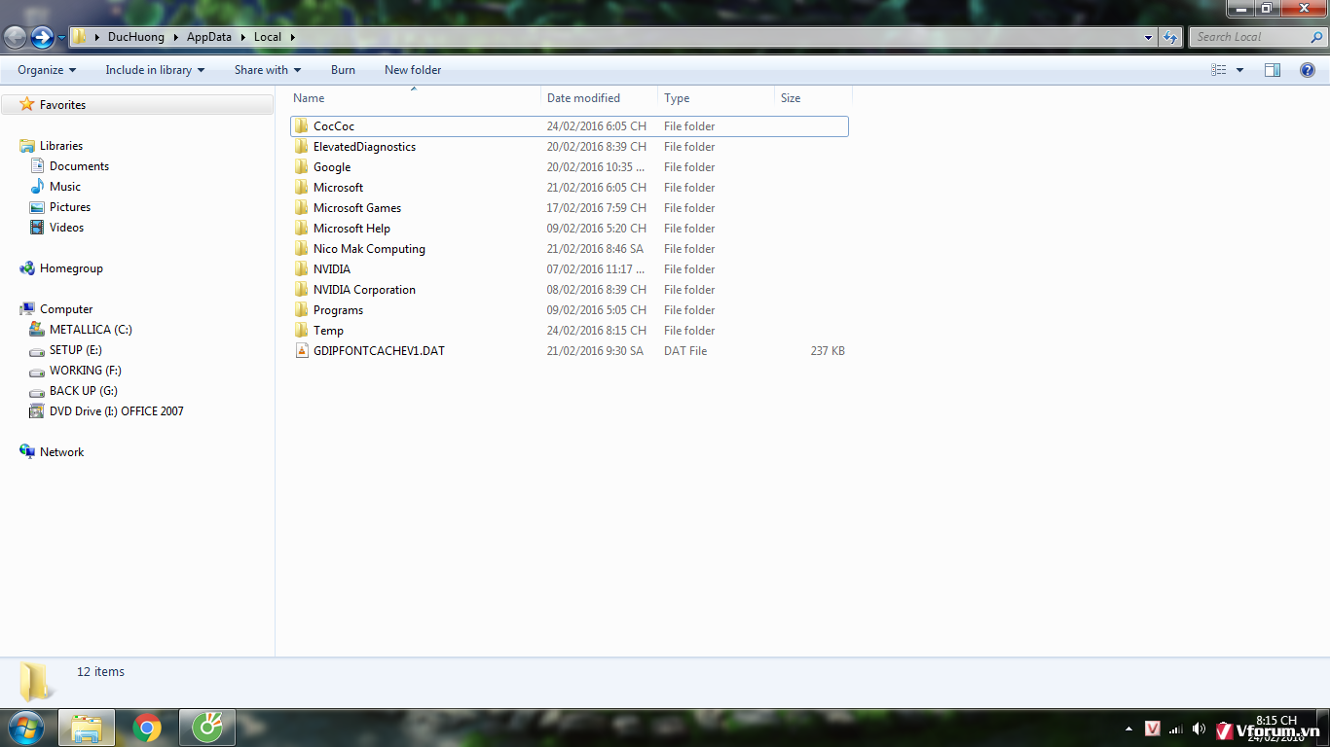Screen dimensions: 1330x747
Task: Select the ElevatedDiagnostics folder icon
Action: [x=302, y=147]
